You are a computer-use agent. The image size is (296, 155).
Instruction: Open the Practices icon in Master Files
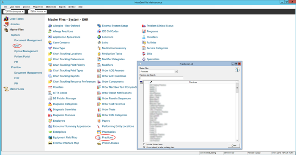pyautogui.click(x=99, y=137)
